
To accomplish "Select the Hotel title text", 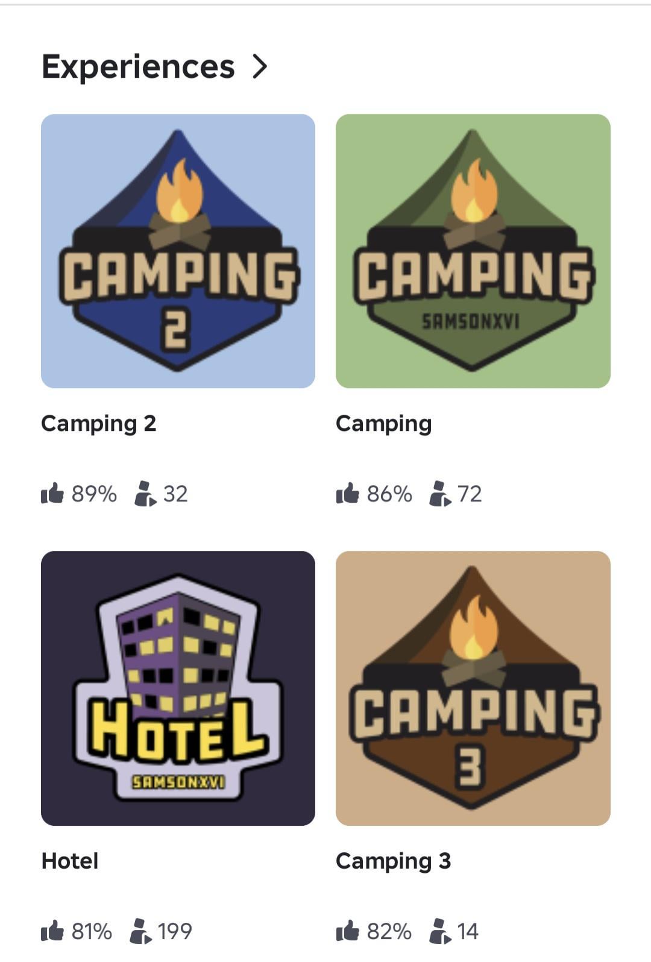I will point(70,861).
